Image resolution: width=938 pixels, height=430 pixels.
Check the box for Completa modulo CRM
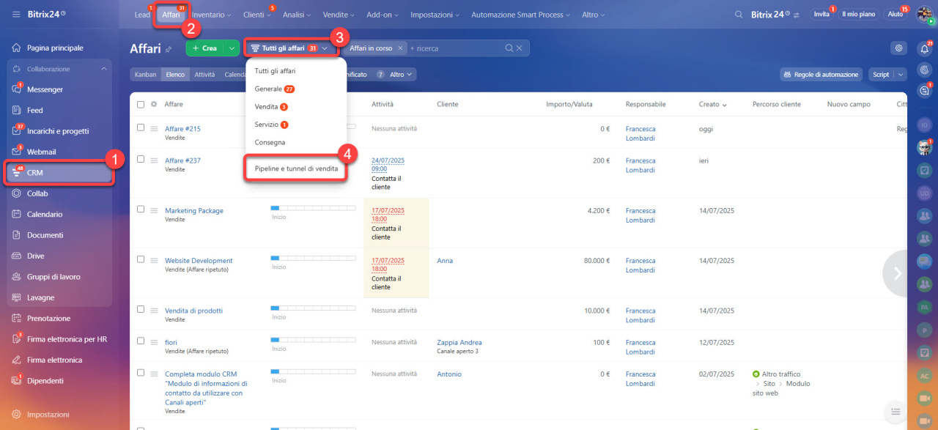click(141, 373)
